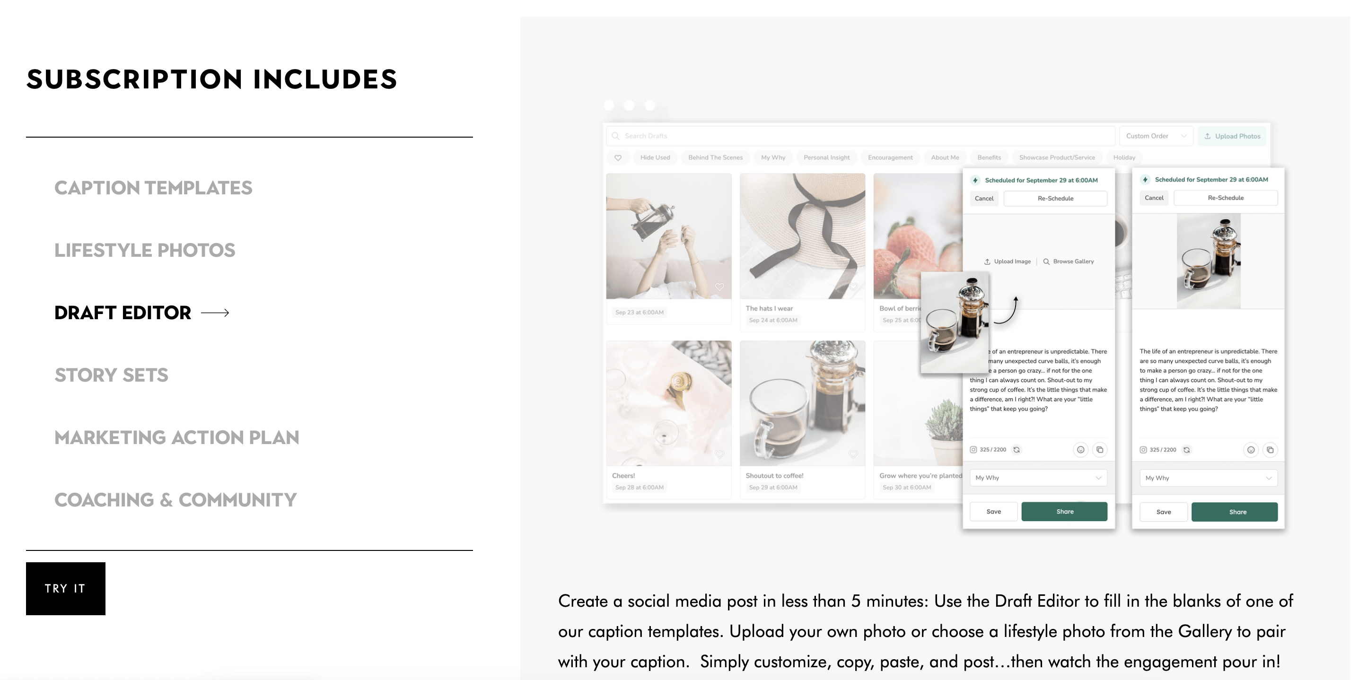Click the TRY IT button

(x=65, y=588)
